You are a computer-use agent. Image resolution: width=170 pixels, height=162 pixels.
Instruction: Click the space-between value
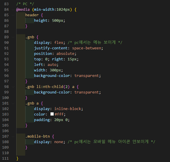[87, 48]
